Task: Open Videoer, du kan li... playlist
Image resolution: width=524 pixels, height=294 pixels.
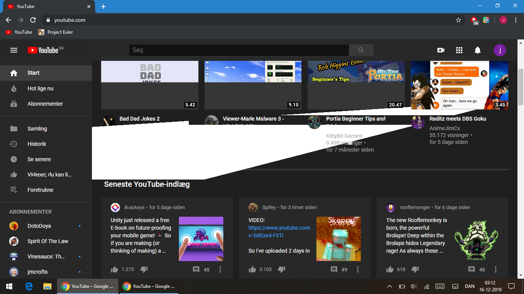Action: (46, 175)
